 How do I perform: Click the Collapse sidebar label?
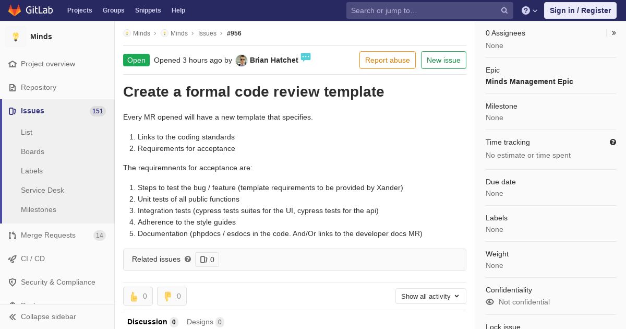[49, 316]
